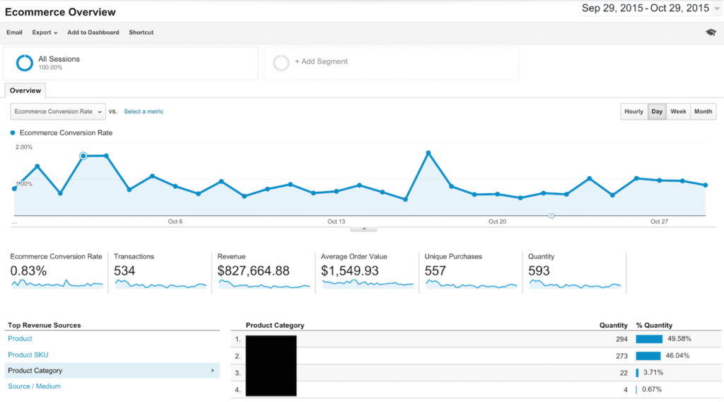Click the 49.58% quantity bar
Viewport: 724px width, 402px height.
click(x=649, y=339)
